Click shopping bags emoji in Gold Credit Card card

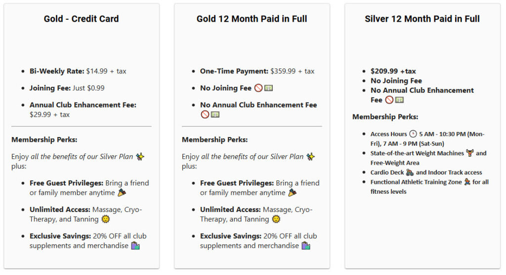click(x=135, y=245)
